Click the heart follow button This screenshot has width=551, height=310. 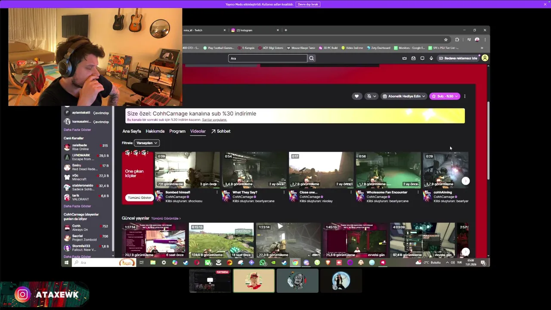[356, 96]
